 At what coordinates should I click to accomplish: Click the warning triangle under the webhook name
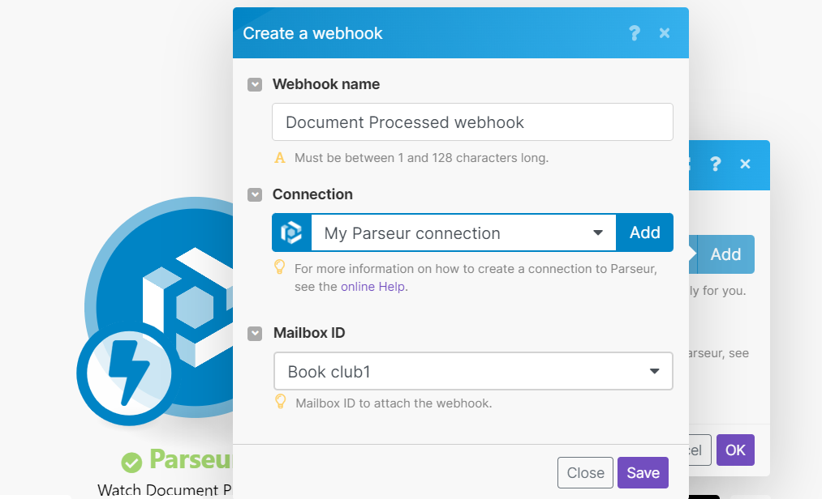point(280,158)
